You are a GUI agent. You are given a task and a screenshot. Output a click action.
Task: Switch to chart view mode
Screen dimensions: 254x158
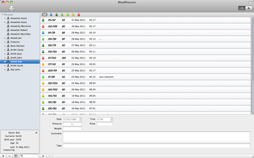pos(248,8)
